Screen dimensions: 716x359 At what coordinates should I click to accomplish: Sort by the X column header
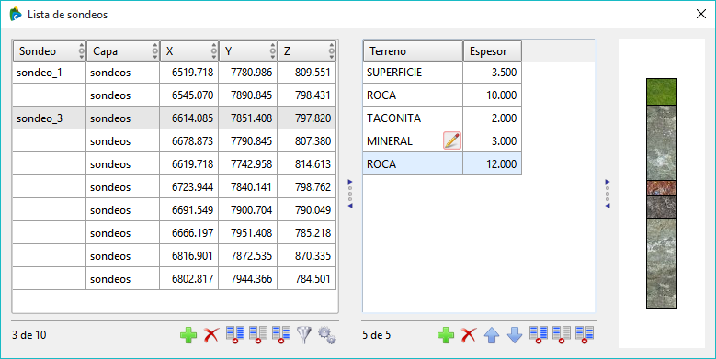tap(189, 51)
